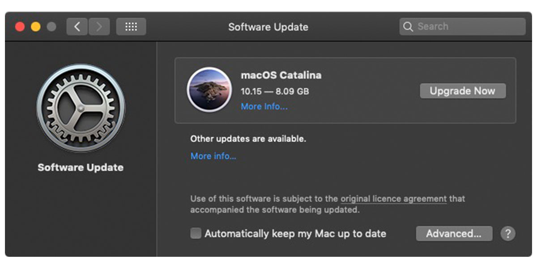Image resolution: width=537 pixels, height=268 pixels.
Task: Open help with the question mark button
Action: (x=508, y=233)
